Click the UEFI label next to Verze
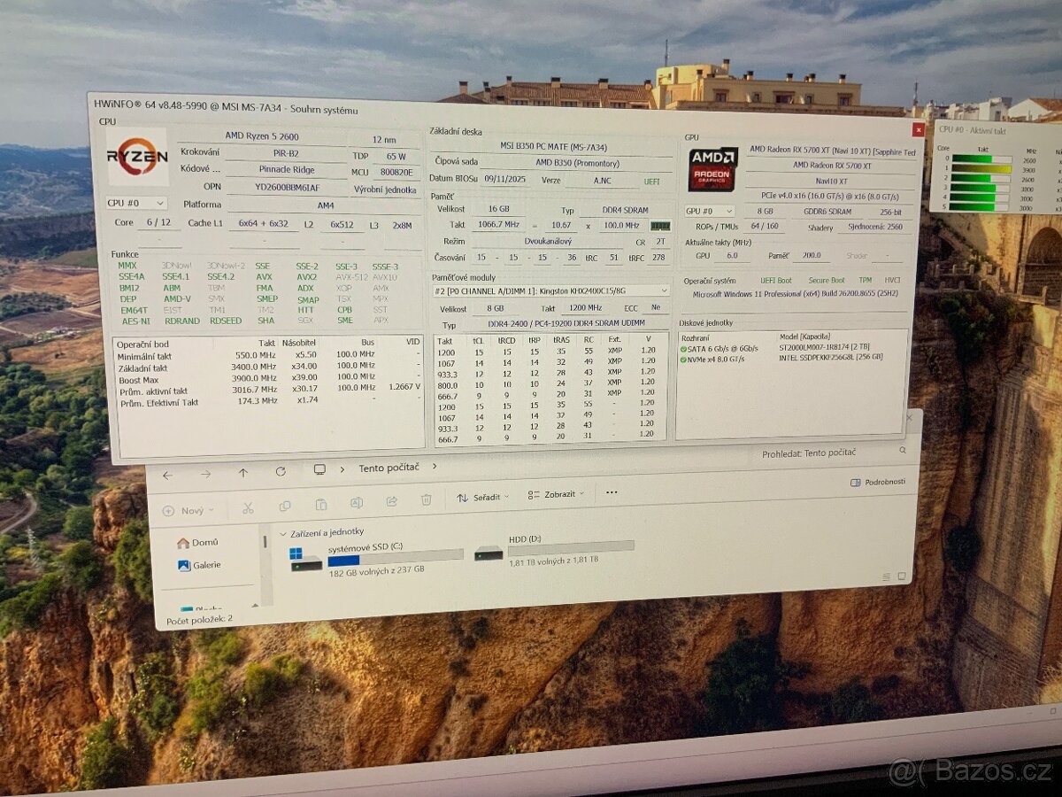Screen dimensions: 1062x797 click(651, 181)
